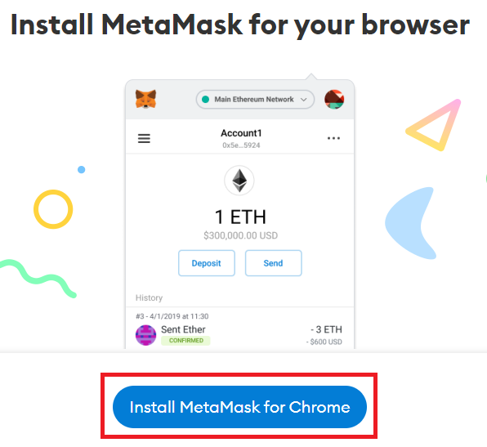Image resolution: width=487 pixels, height=447 pixels.
Task: Open the account avatar identicon
Action: point(334,100)
